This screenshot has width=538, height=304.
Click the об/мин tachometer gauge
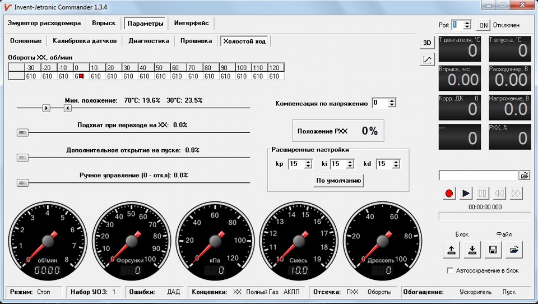click(x=48, y=241)
